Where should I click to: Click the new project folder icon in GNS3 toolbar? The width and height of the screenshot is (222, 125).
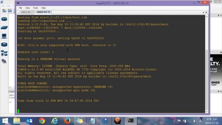tap(5, 10)
